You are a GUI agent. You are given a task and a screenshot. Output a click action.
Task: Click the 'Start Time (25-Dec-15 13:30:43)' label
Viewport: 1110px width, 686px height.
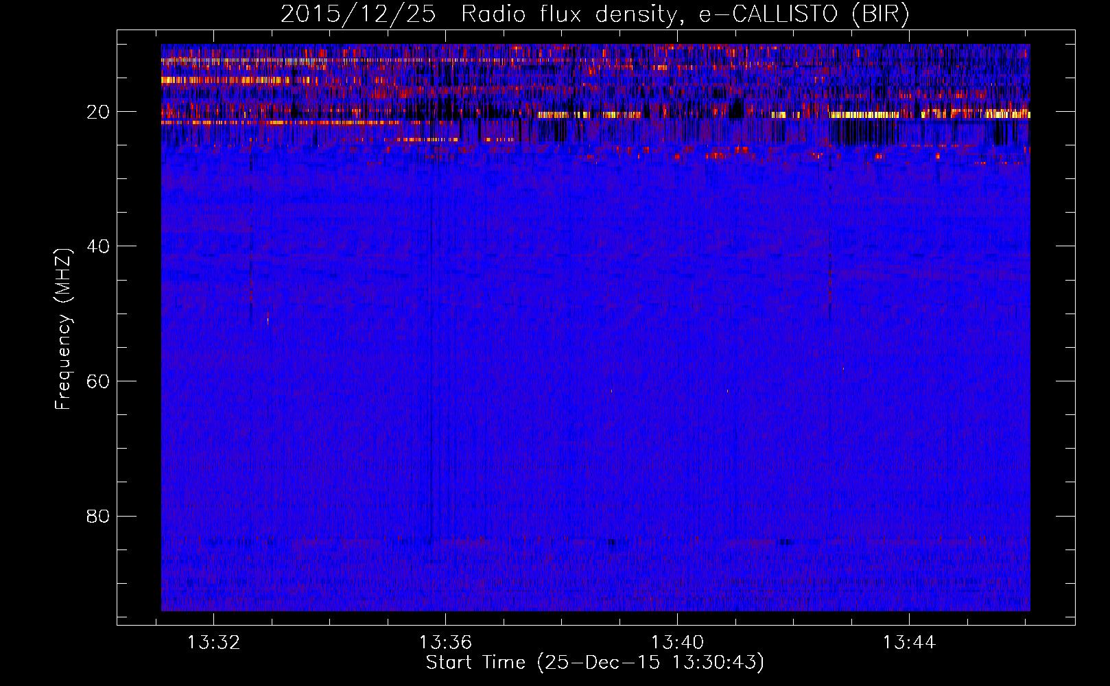595,663
